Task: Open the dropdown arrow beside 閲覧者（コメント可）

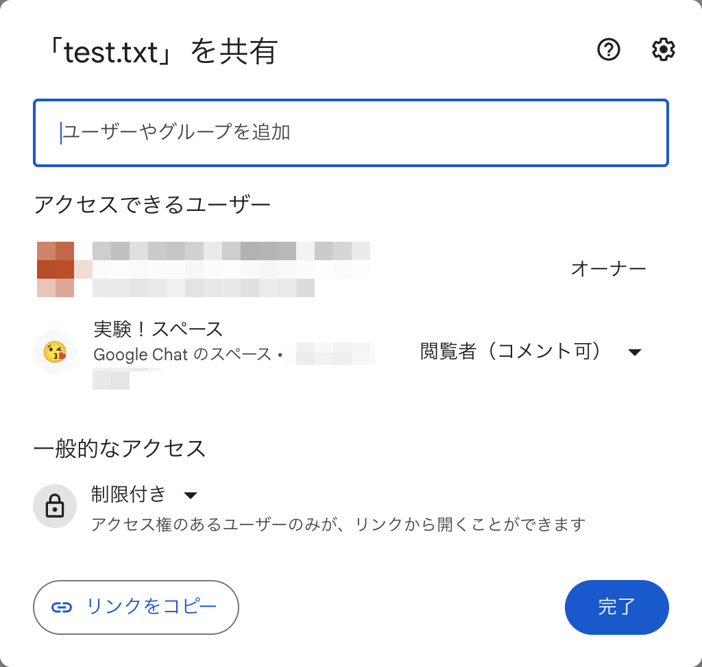Action: tap(635, 351)
